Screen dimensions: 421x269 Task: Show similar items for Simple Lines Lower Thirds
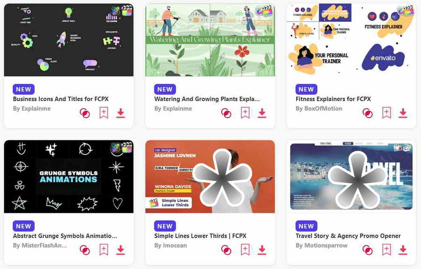point(226,250)
